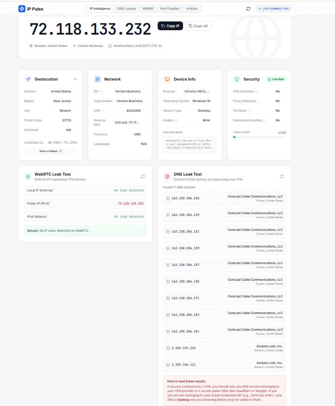Select DNS server 162.158.206.171
Screen dimensions: 335x406
click(x=225, y=298)
